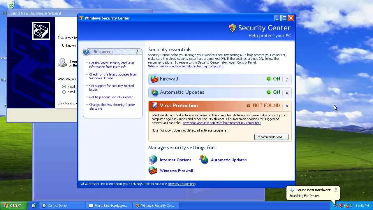This screenshot has height=210, width=373.
Task: Switch to Found New Hardware taskbar button
Action: [109, 206]
